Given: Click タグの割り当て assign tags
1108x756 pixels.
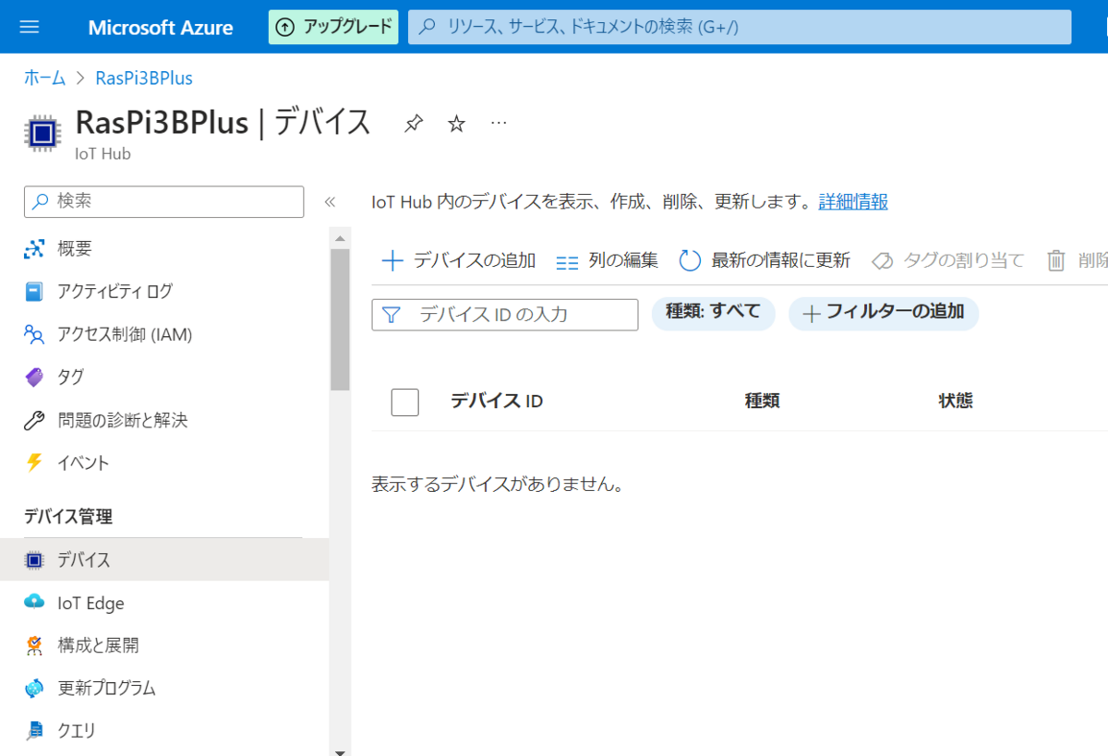Looking at the screenshot, I should click(947, 260).
